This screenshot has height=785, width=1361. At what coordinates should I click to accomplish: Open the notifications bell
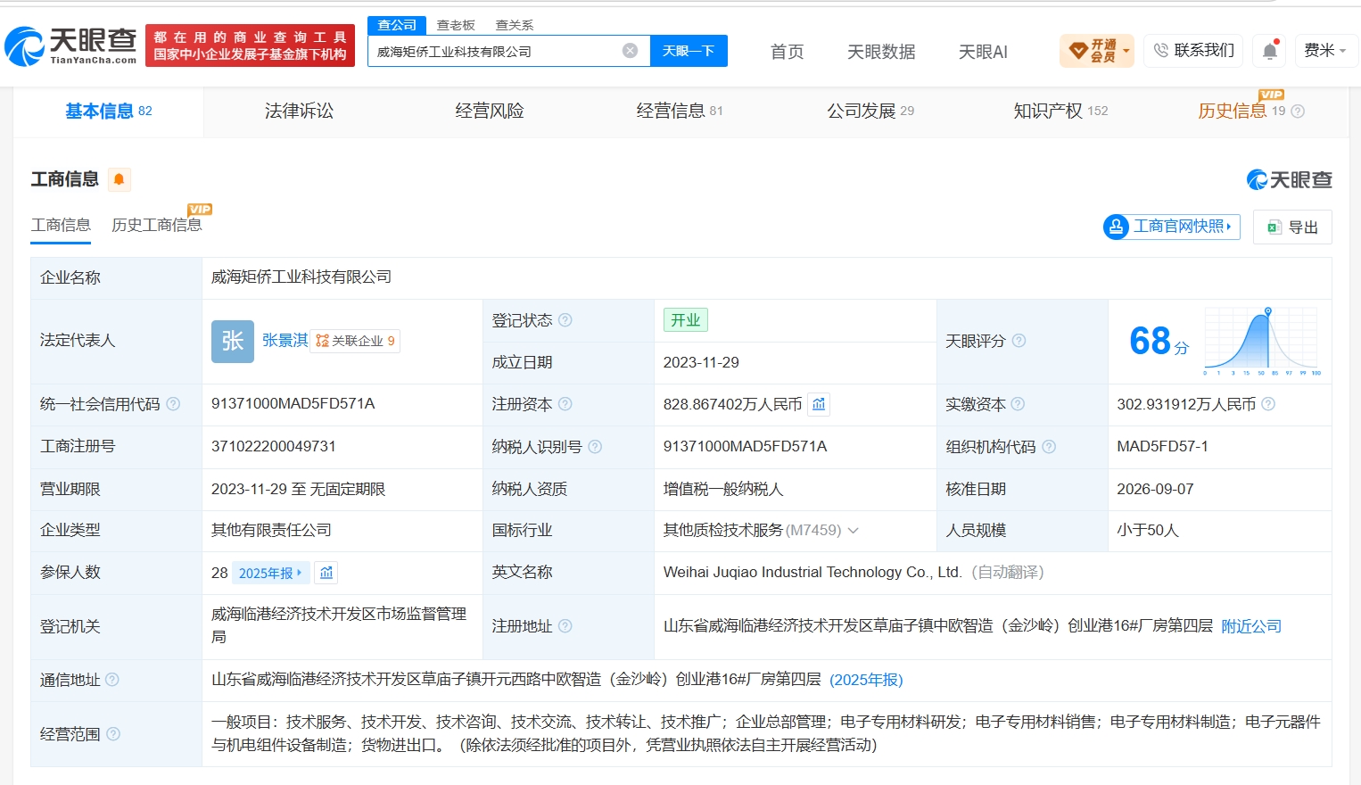click(x=1270, y=51)
